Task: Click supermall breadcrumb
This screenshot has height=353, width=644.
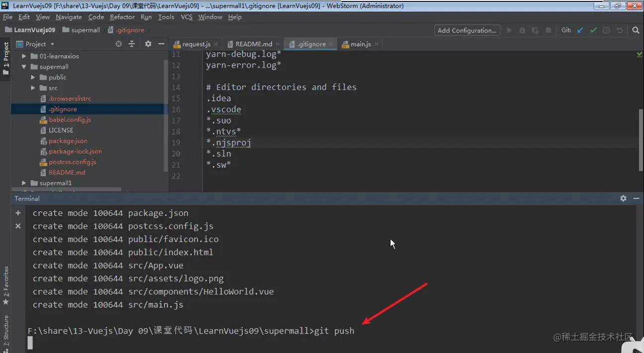Action: 81,30
